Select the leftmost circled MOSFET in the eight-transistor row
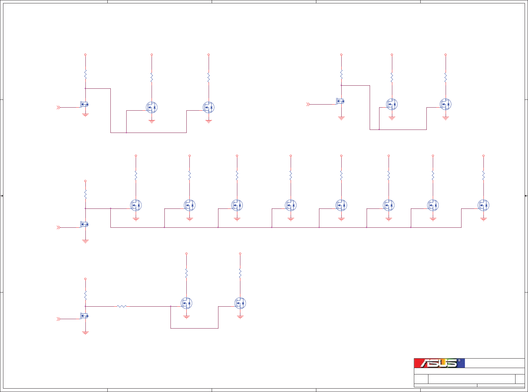 (x=136, y=205)
